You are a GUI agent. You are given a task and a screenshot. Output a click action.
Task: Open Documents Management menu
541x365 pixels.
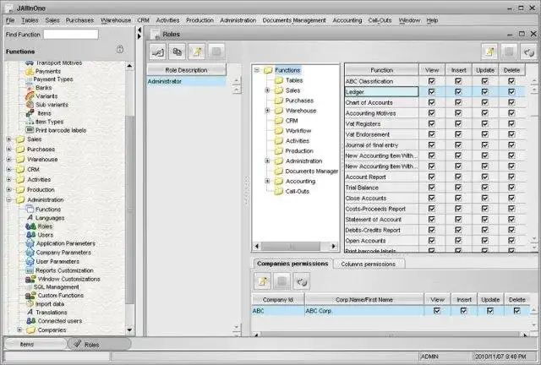coord(294,20)
